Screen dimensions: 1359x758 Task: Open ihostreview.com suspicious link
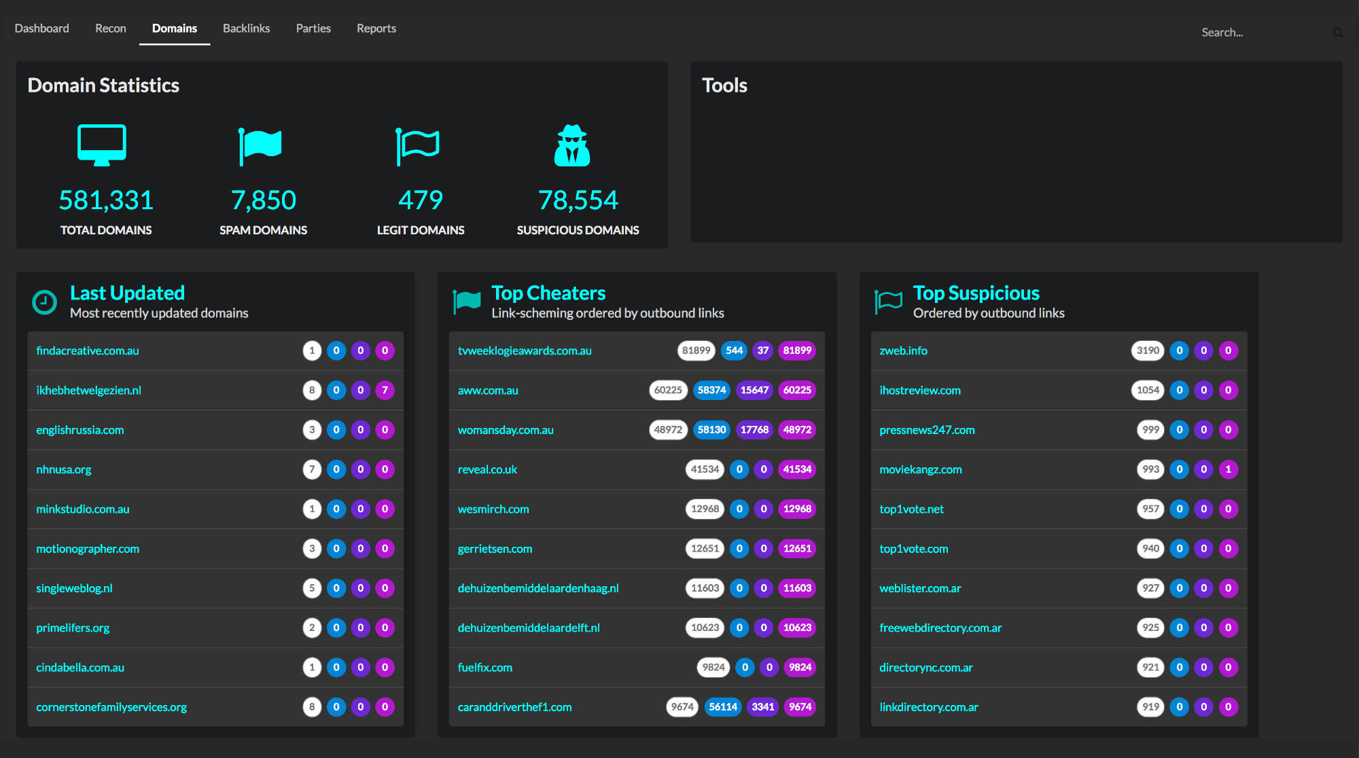(920, 391)
